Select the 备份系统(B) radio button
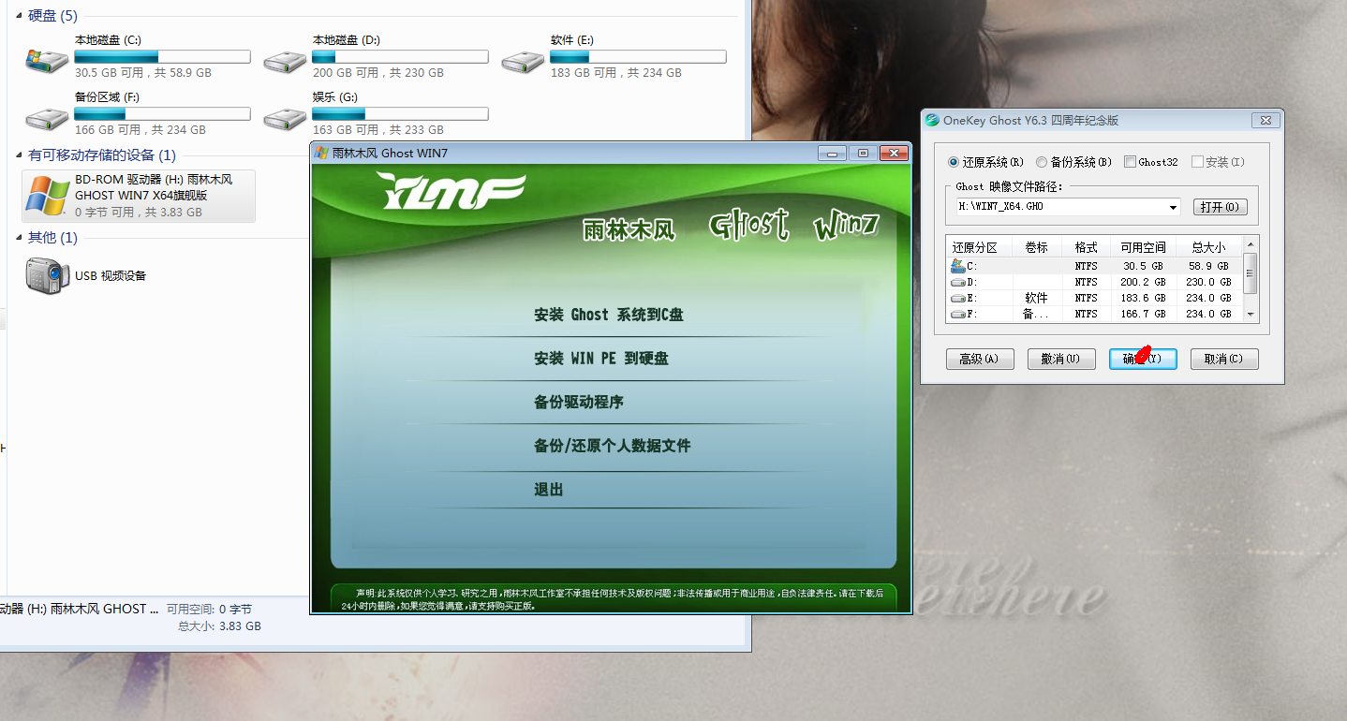1347x721 pixels. (1042, 162)
